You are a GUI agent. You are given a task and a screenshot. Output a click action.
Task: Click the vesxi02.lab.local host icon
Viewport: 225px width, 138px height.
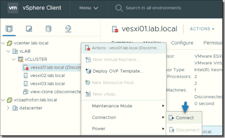[x=26, y=76]
